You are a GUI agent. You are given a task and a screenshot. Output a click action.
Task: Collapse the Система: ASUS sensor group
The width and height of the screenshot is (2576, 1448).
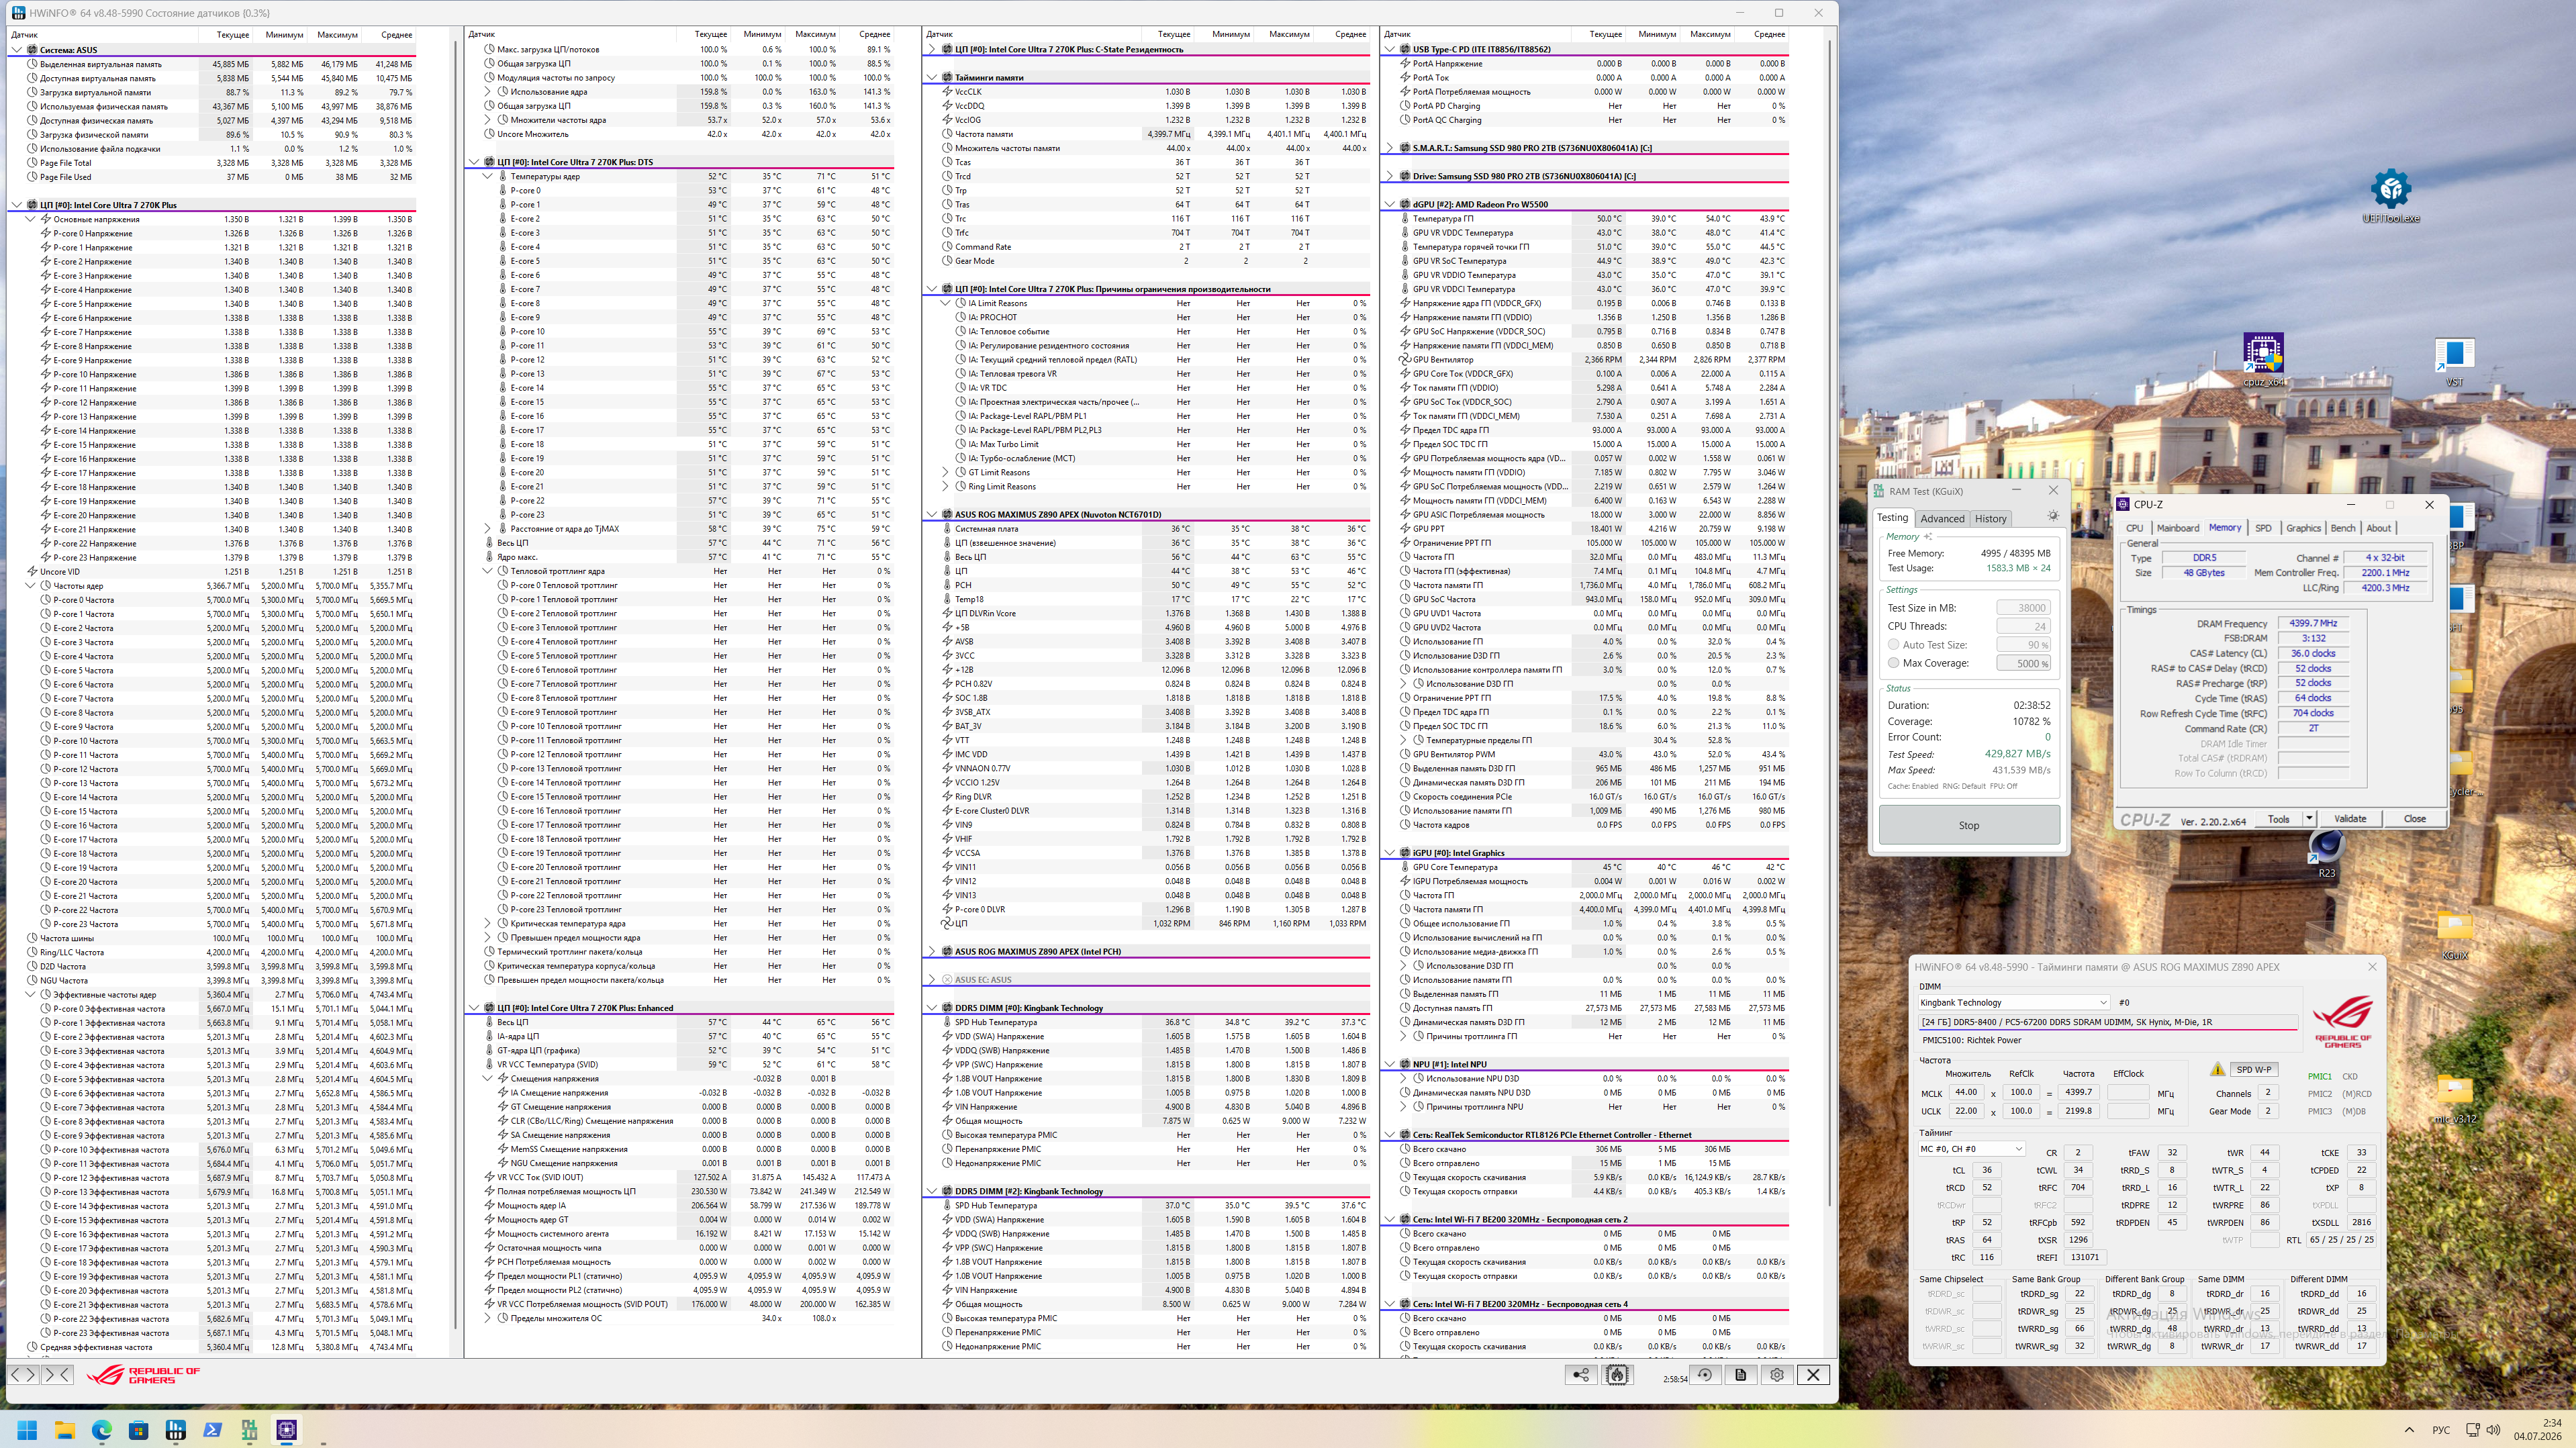(17, 50)
